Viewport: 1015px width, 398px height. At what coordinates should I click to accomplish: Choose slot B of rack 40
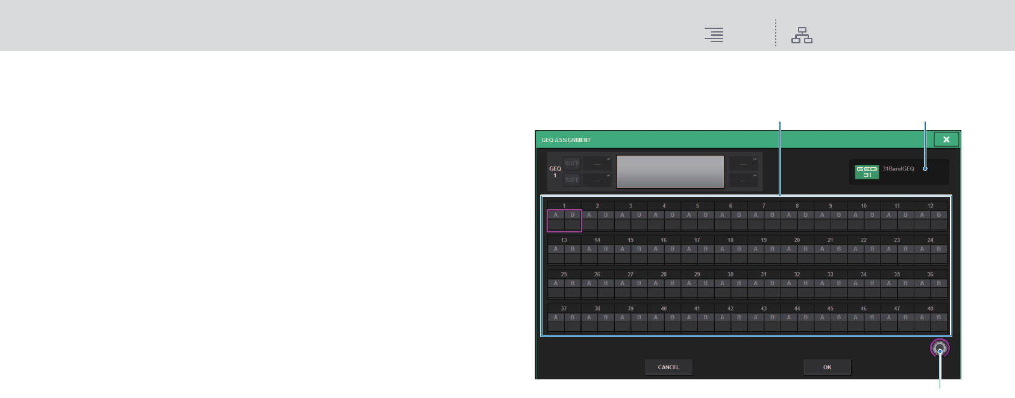(672, 323)
